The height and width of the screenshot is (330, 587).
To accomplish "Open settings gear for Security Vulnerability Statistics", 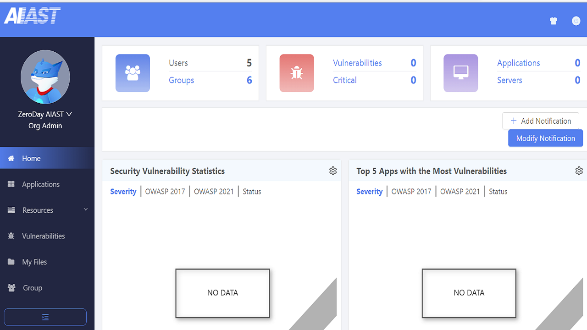I will (x=333, y=171).
